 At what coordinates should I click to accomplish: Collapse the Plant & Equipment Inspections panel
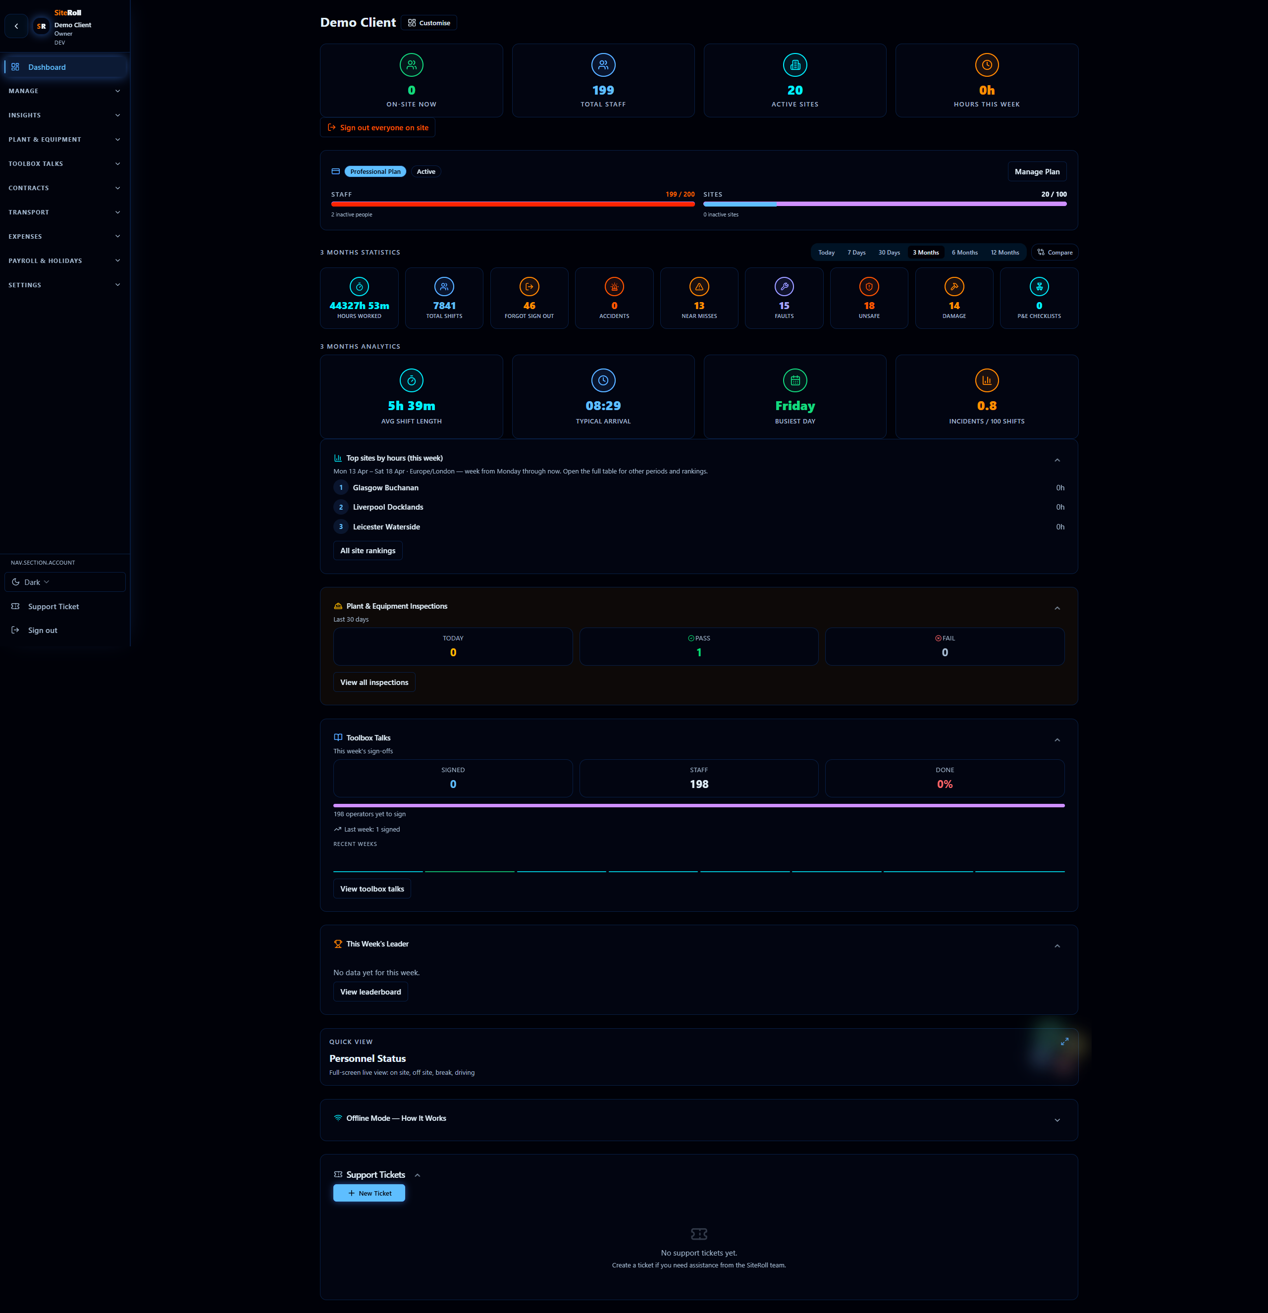[x=1057, y=608]
